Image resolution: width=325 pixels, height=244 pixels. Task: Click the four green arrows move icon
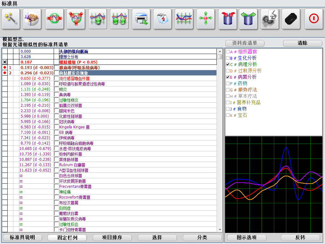tap(206, 19)
